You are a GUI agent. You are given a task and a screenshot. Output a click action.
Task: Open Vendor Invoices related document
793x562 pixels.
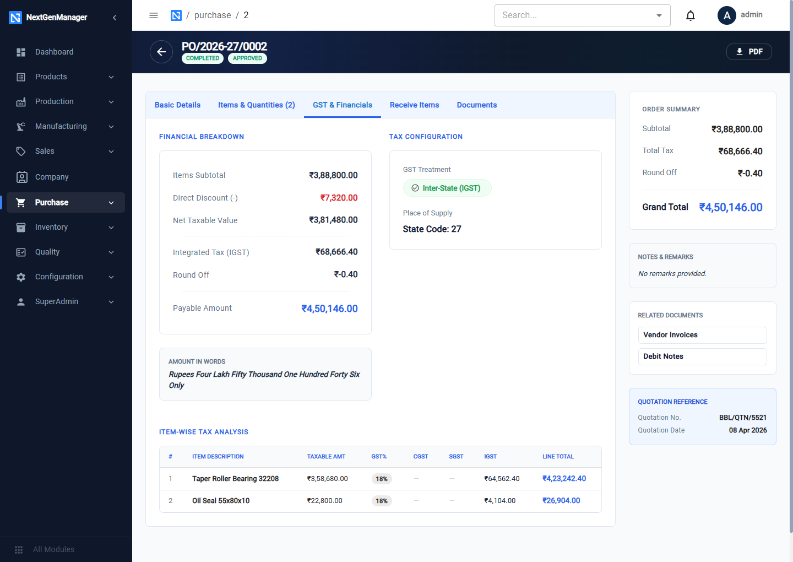[x=702, y=335]
